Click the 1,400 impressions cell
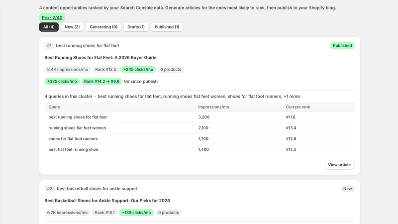The width and height of the screenshot is (398, 224). [x=203, y=149]
